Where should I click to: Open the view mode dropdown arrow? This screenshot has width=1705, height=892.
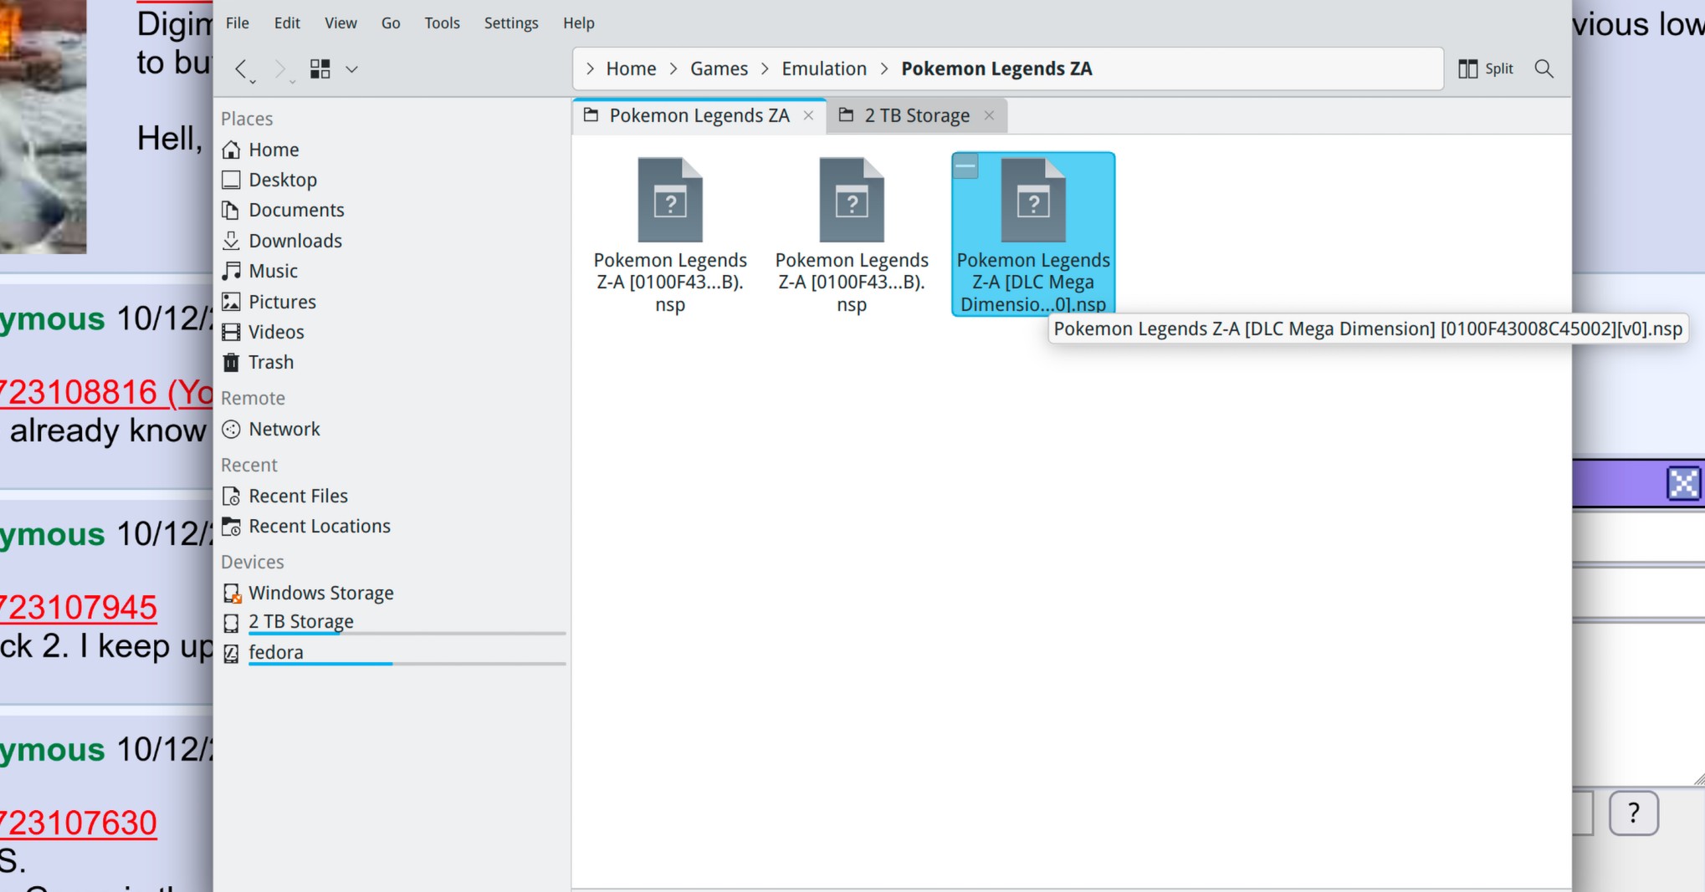(x=352, y=69)
